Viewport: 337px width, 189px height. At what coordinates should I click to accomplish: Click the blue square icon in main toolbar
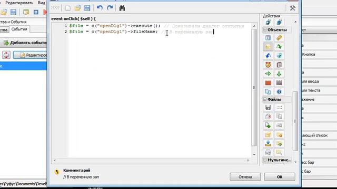[x=36, y=12]
